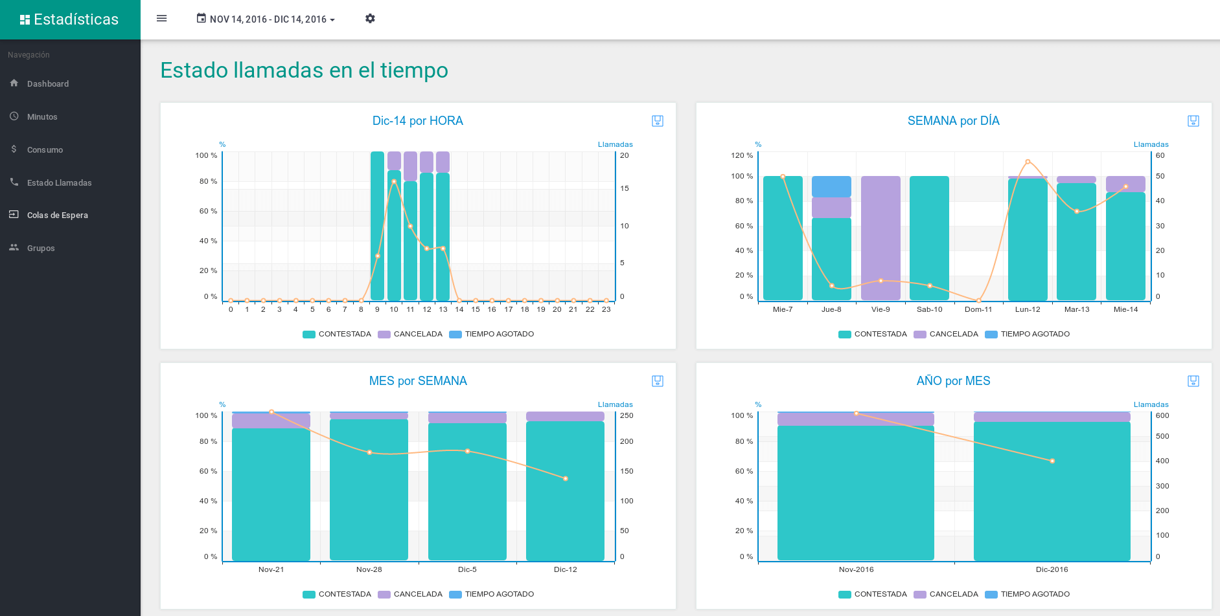Open the settings gear icon

[x=370, y=19]
